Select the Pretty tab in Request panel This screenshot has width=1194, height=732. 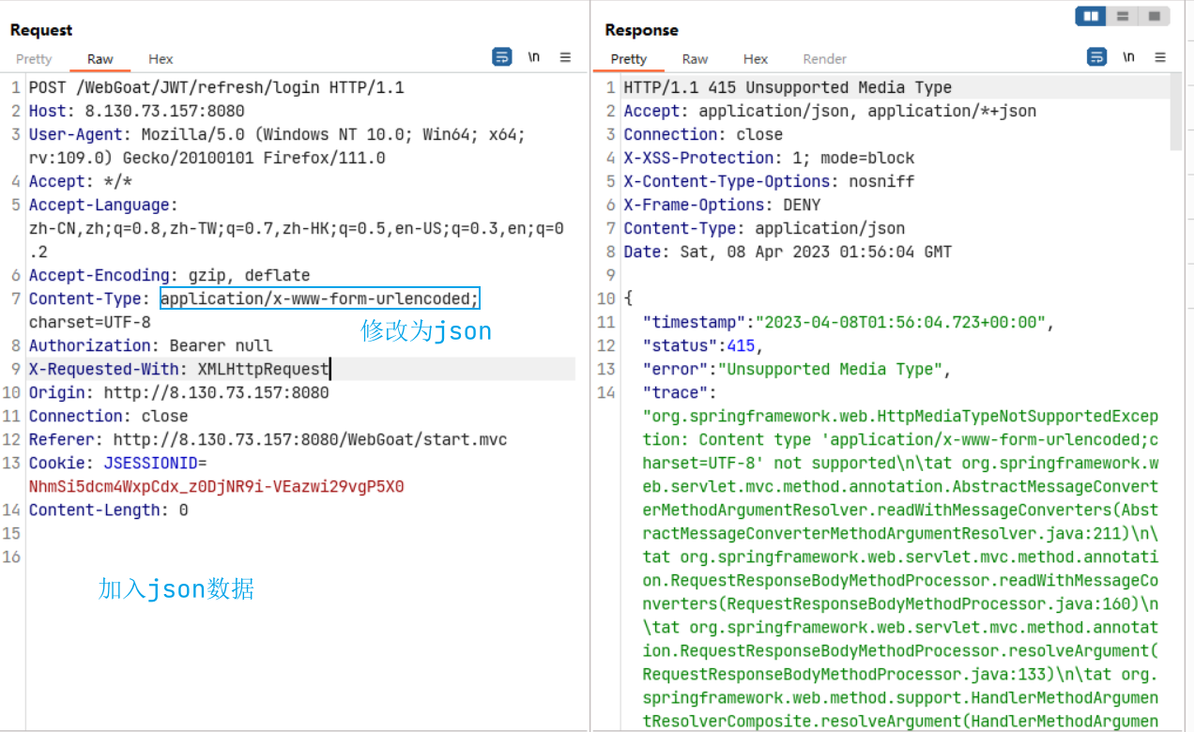[x=34, y=59]
